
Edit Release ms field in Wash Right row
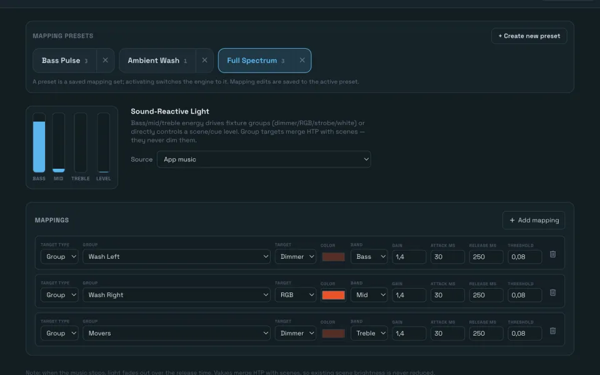tap(486, 295)
